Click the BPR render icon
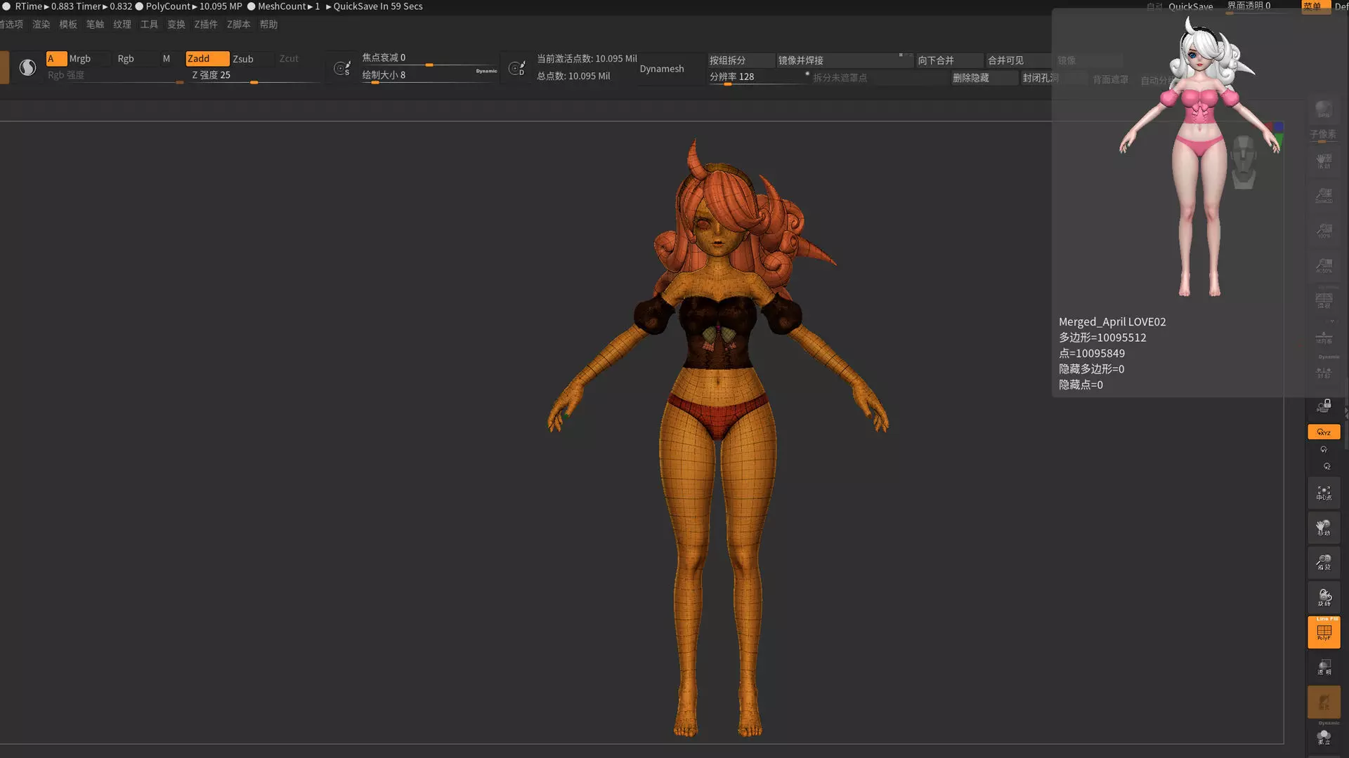 (1324, 109)
